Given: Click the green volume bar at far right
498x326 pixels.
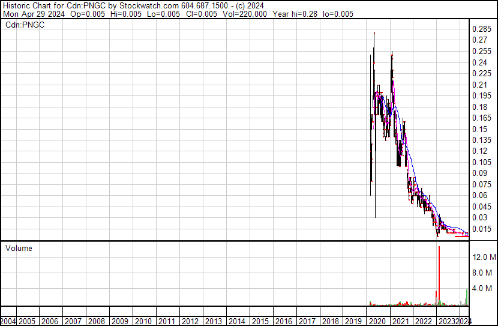Looking at the screenshot, I should point(467,297).
